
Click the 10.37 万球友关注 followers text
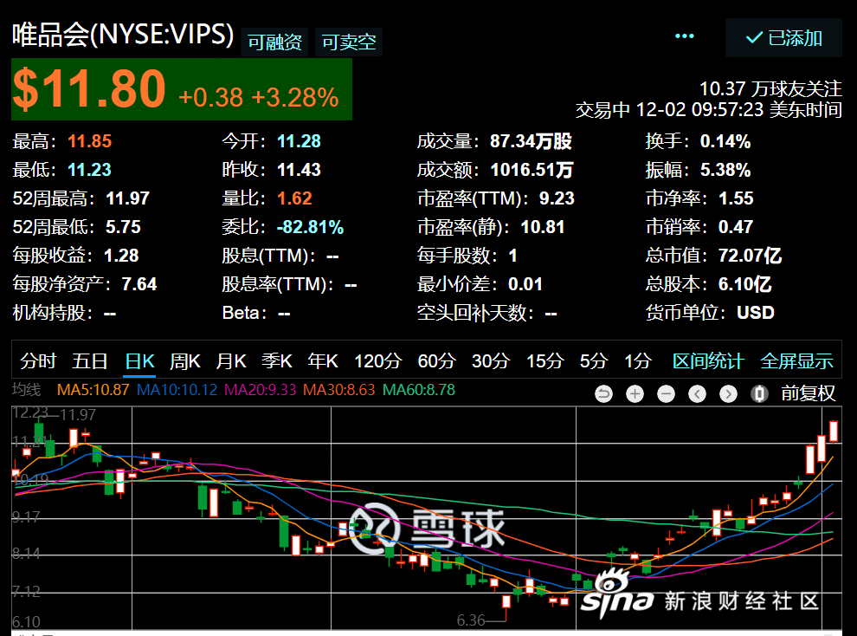770,88
